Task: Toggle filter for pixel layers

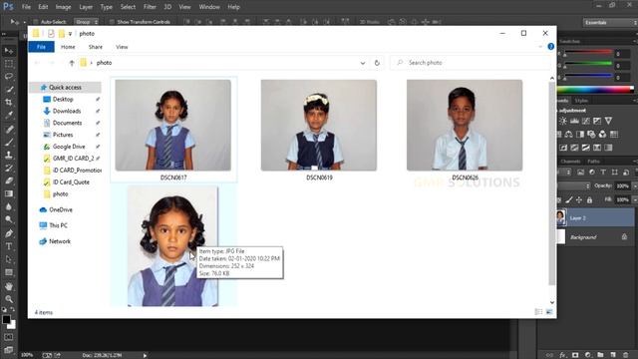Action: [x=580, y=173]
